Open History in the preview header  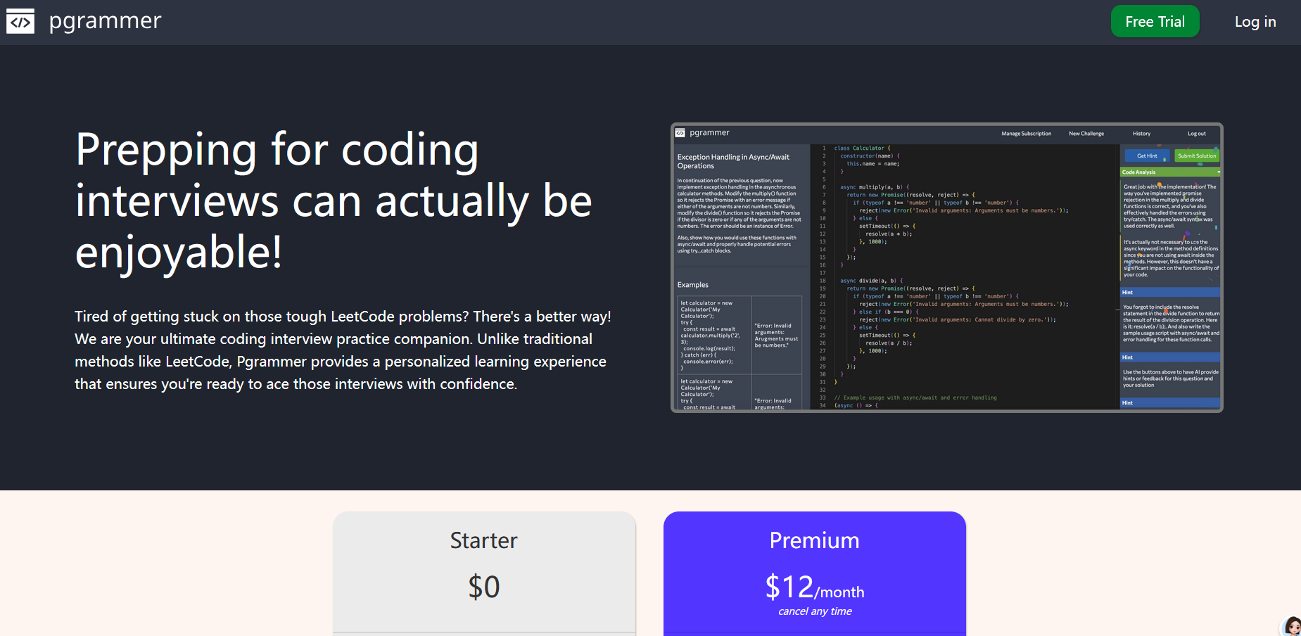(x=1141, y=134)
